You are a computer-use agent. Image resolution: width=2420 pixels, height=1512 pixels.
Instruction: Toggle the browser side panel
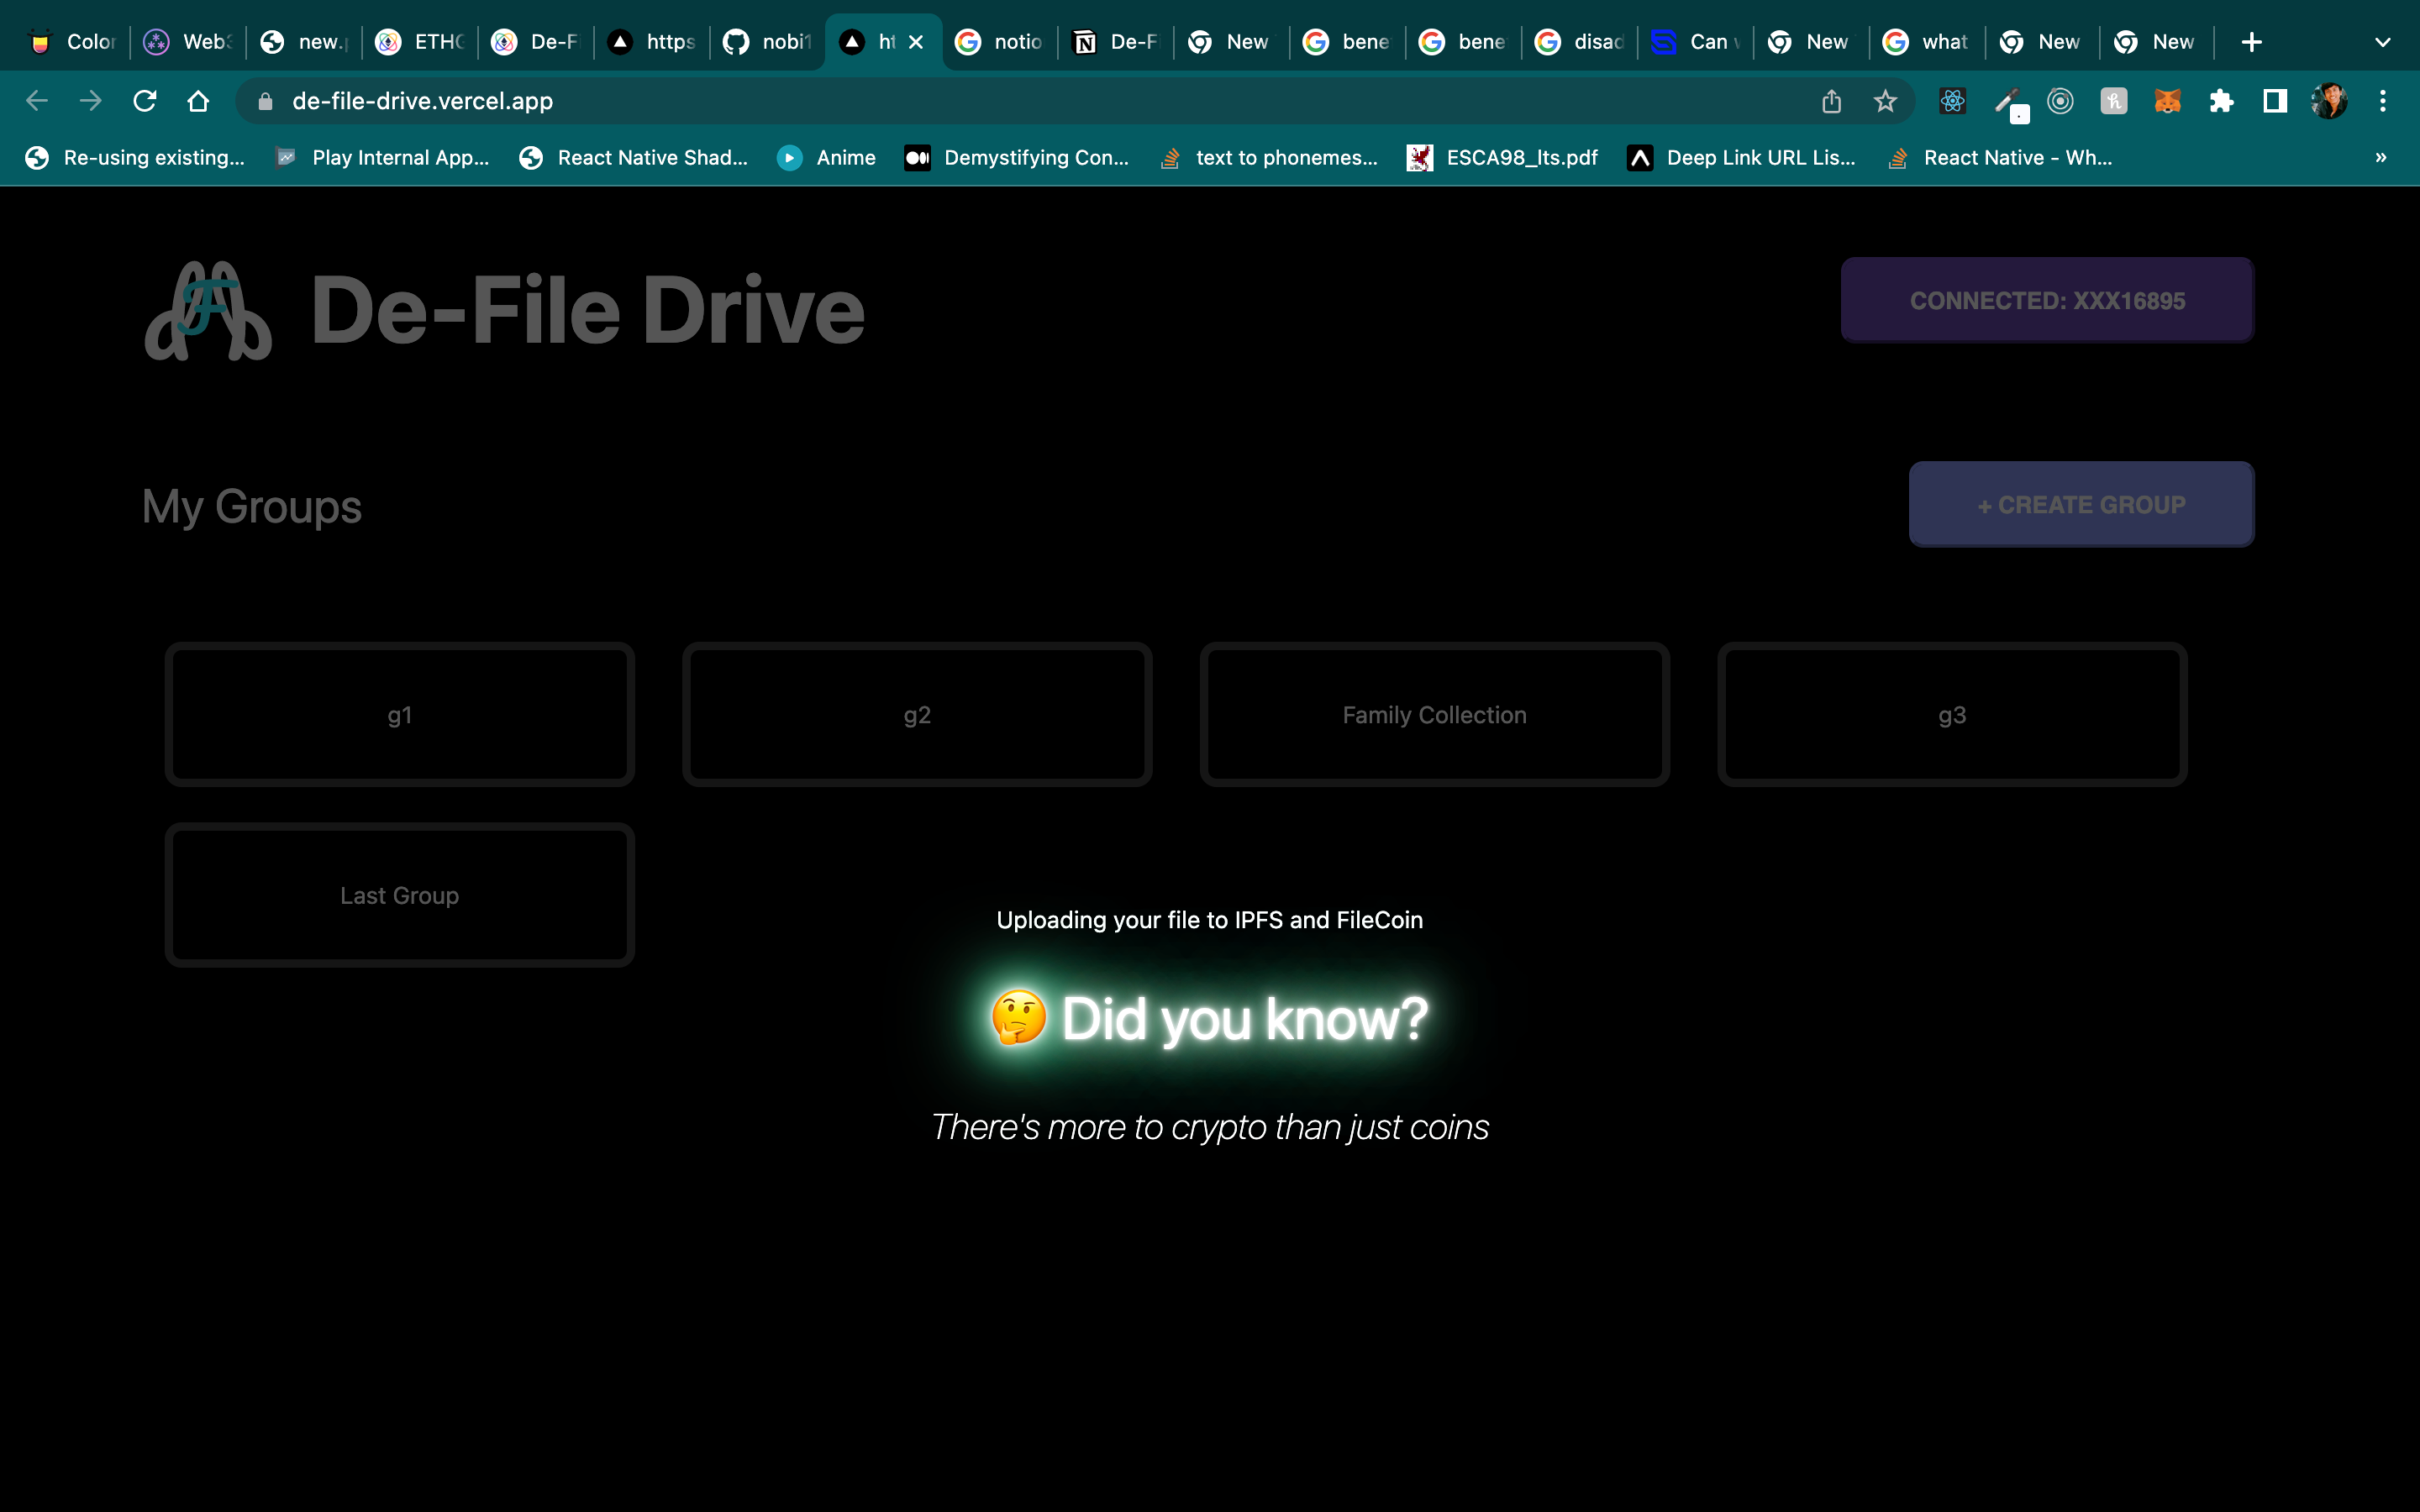tap(2275, 101)
